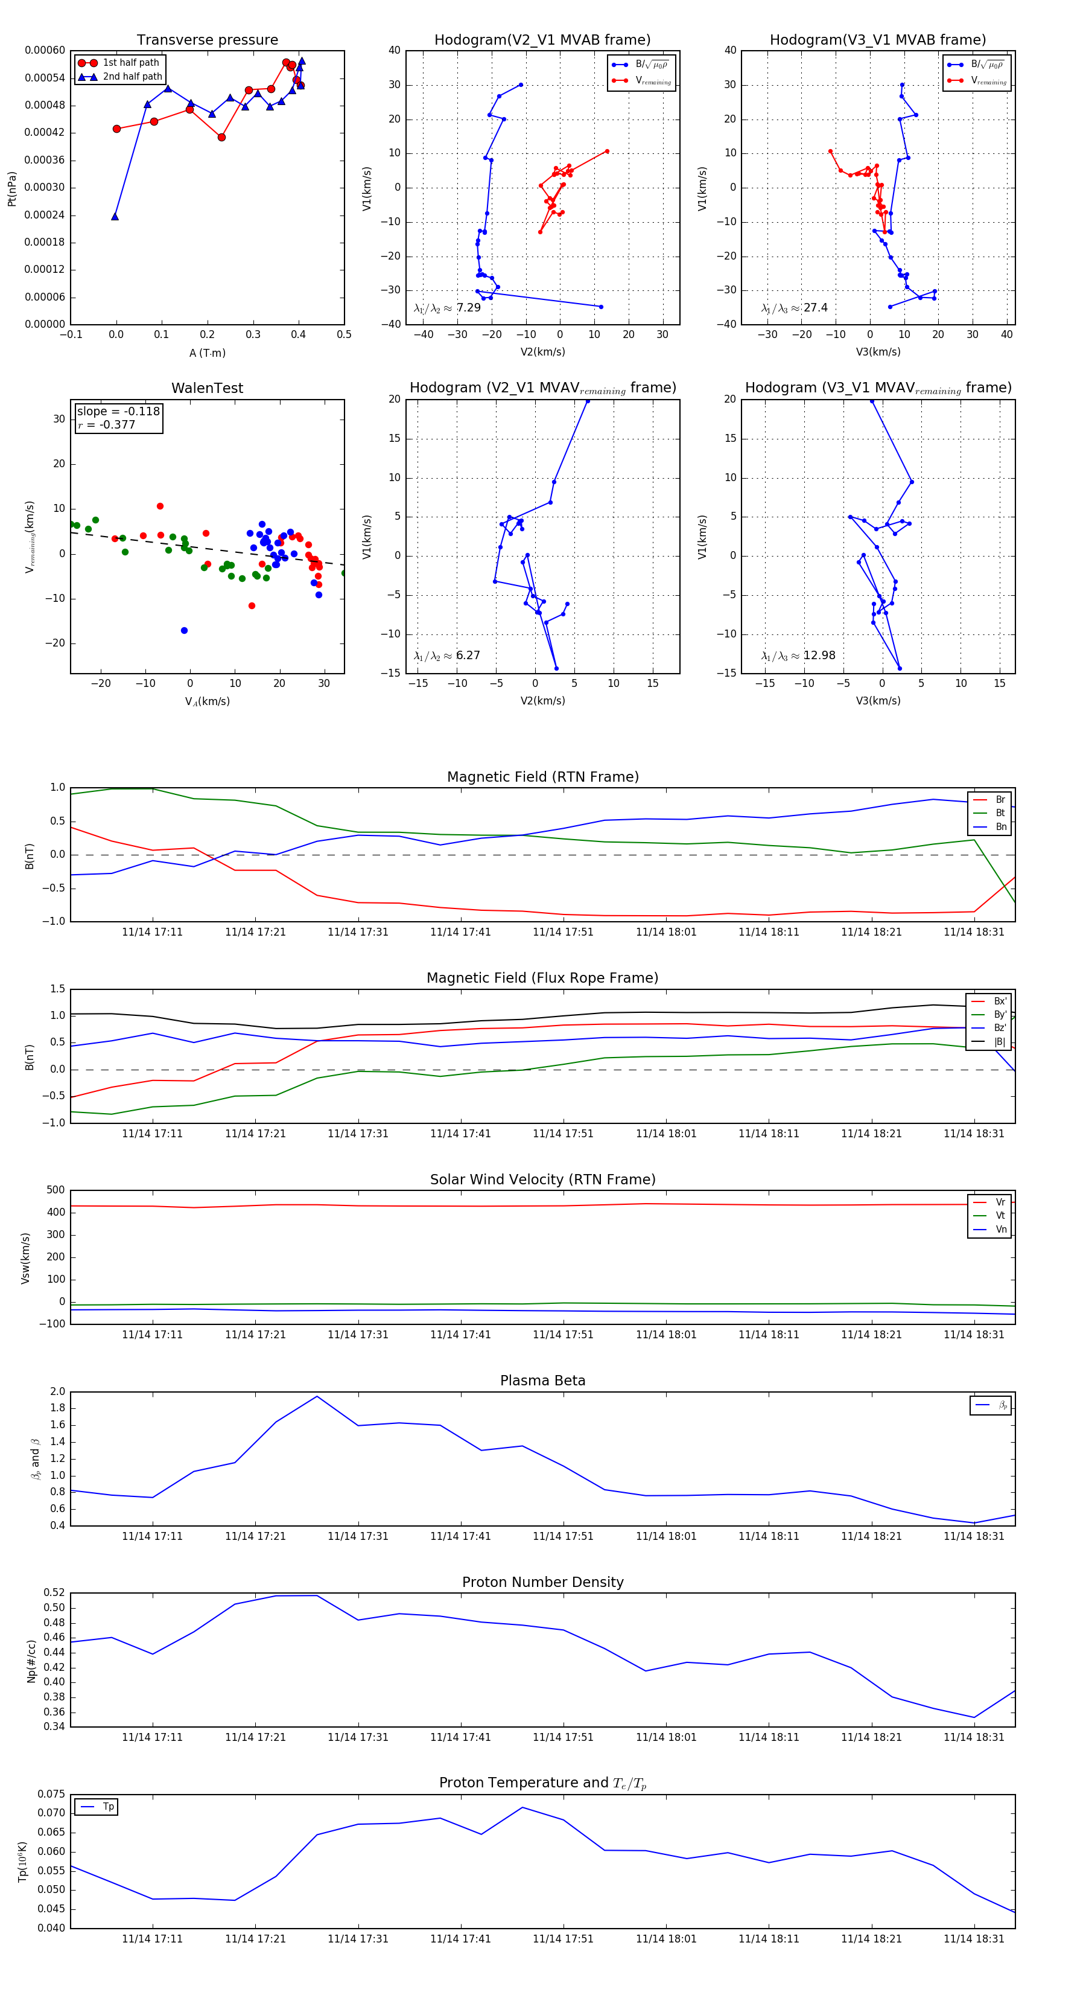Click the 11/14 17:11 tick under Magnetic Field RTN plot
The width and height of the screenshot is (1086, 1992).
pyautogui.click(x=152, y=932)
